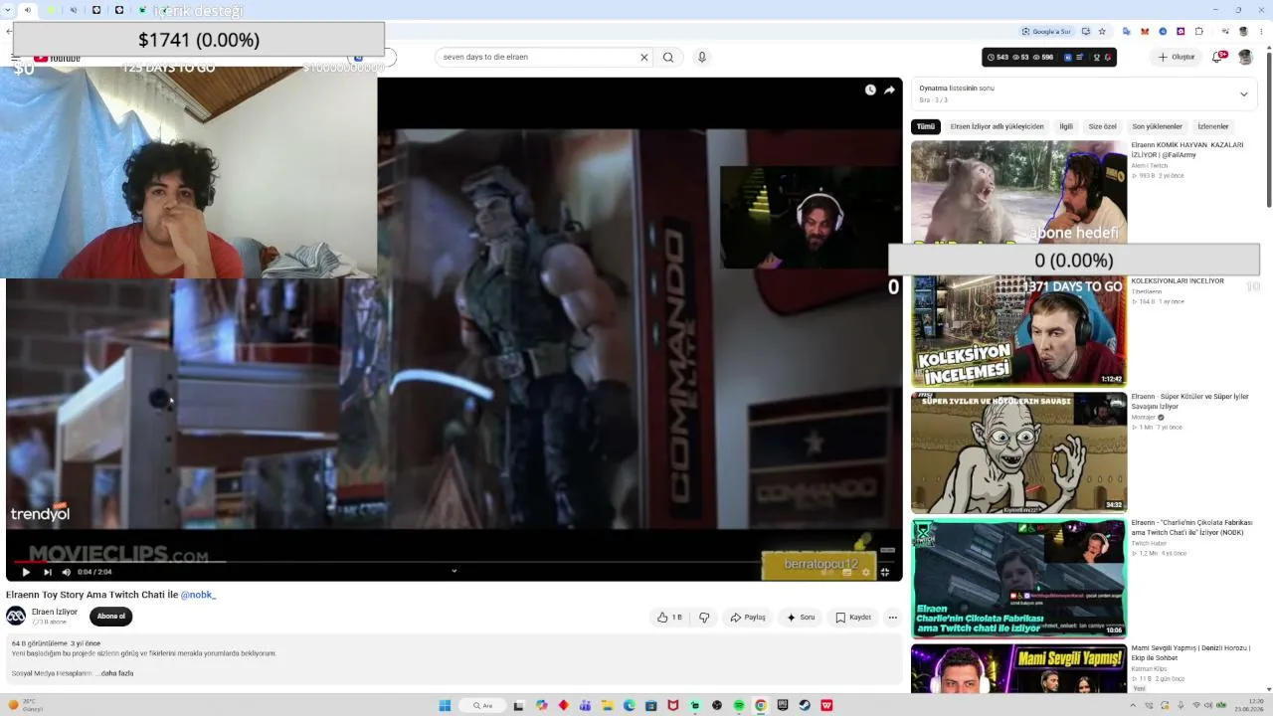
Task: Open the monkey KOMİK HAYVAN KAZALARI thumbnail
Action: (1018, 193)
